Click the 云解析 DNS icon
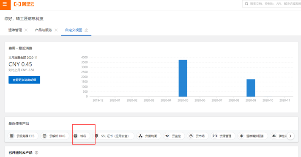 (x=44, y=136)
